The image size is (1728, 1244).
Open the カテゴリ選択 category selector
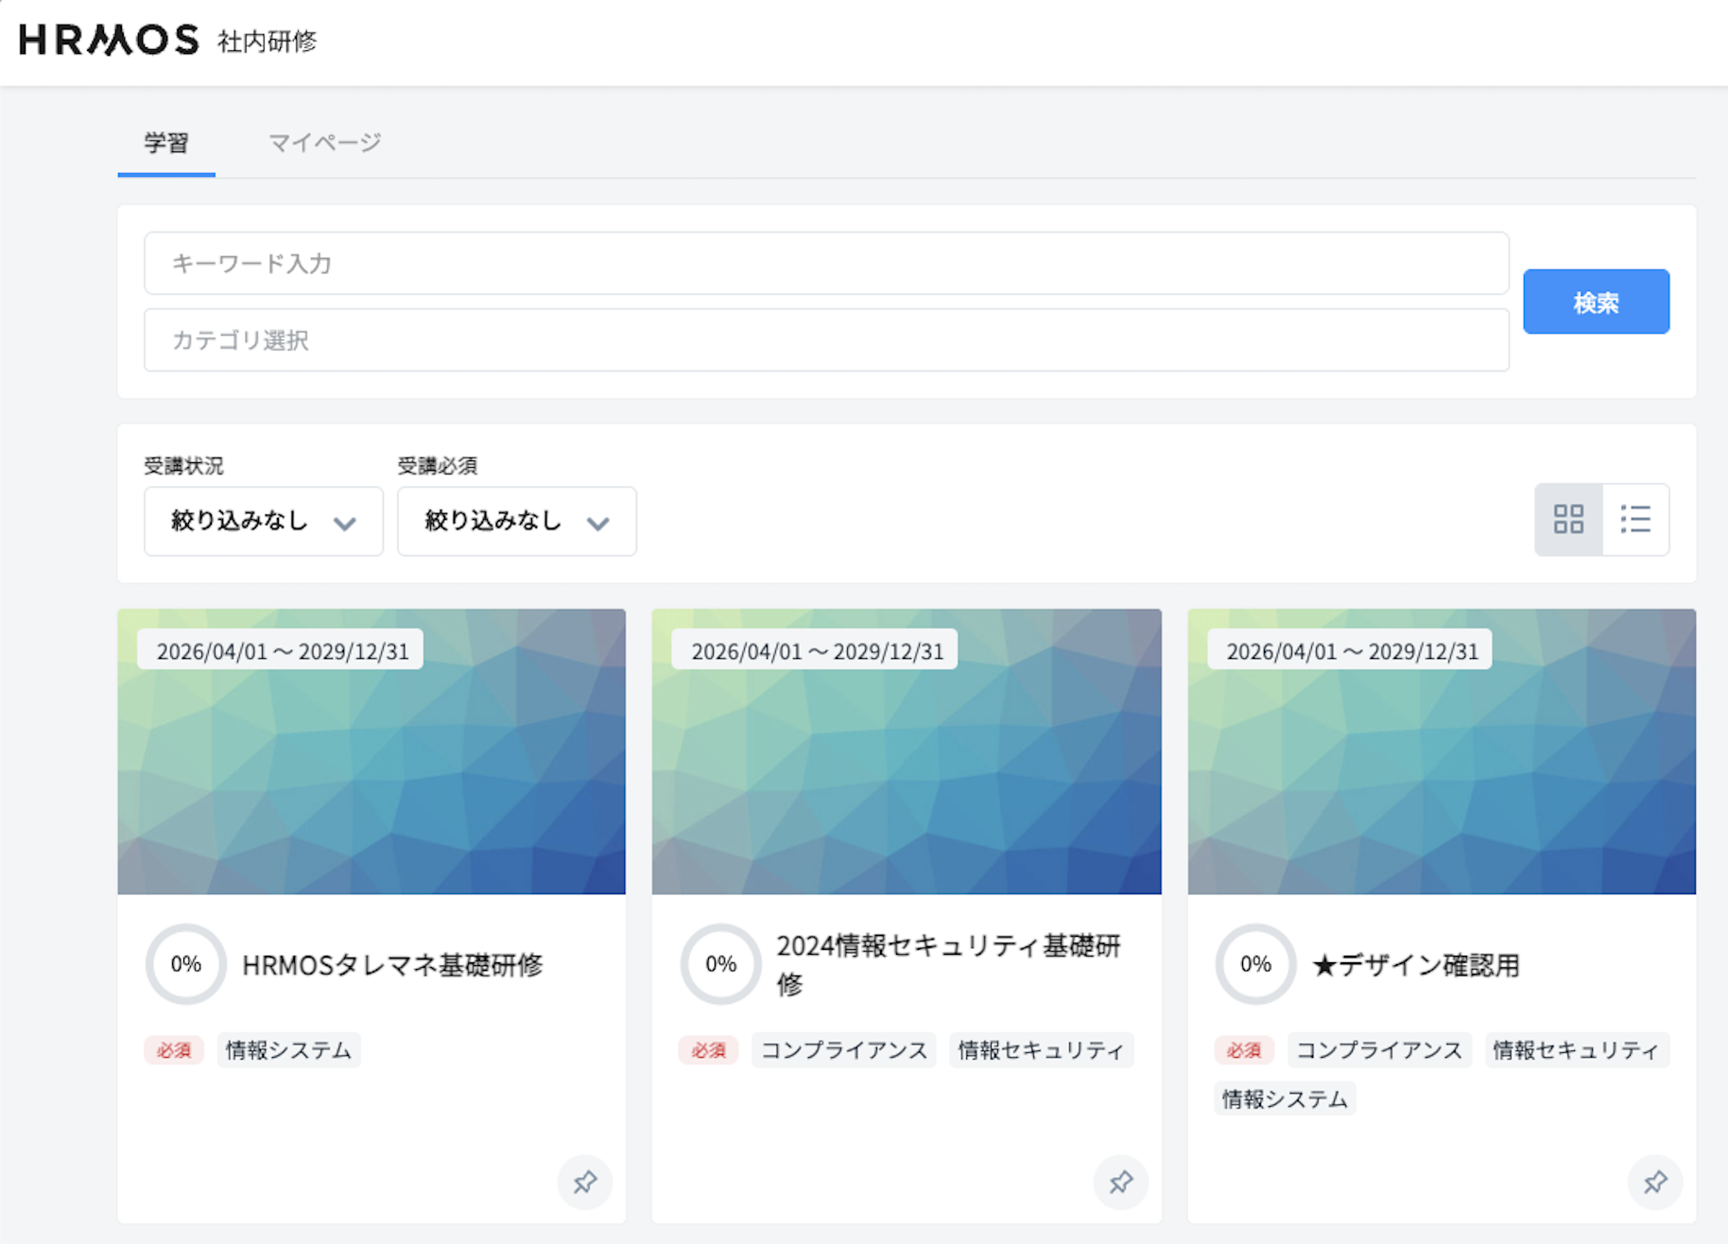click(826, 340)
